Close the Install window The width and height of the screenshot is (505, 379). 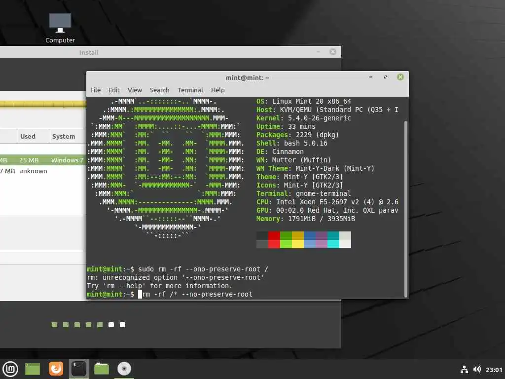click(333, 52)
